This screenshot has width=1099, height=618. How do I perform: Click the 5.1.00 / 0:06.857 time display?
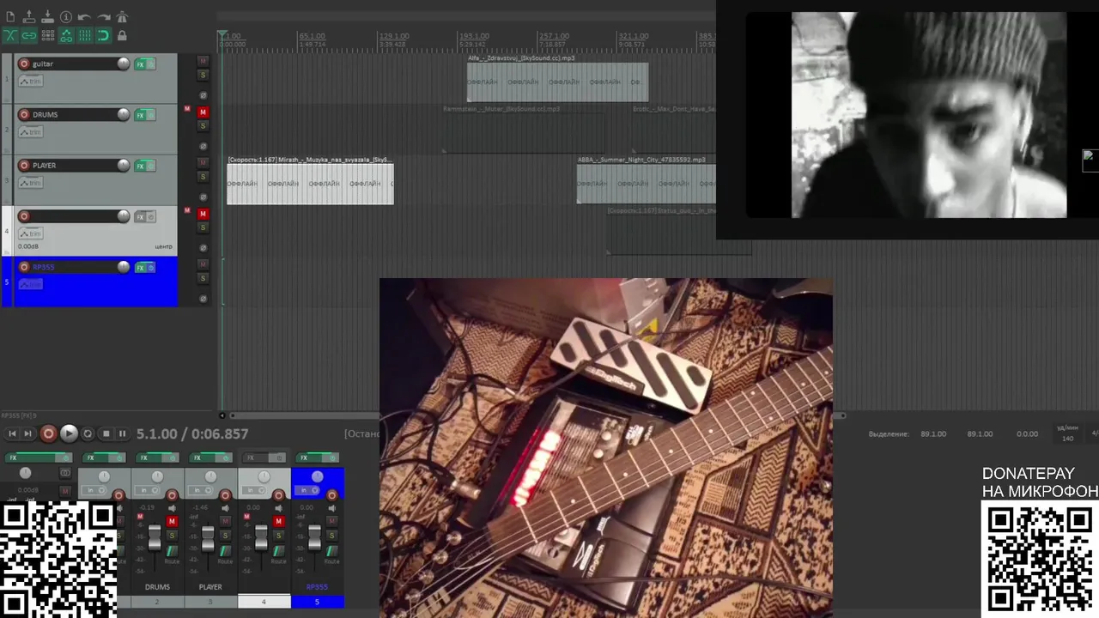(192, 434)
